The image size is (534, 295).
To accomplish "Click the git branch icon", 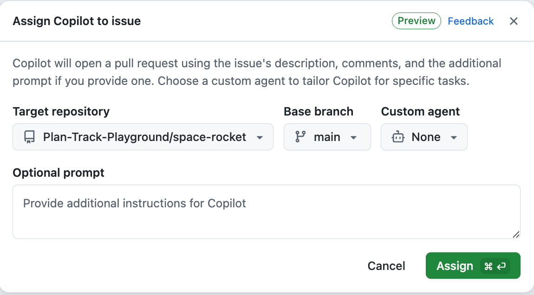I will pos(301,137).
